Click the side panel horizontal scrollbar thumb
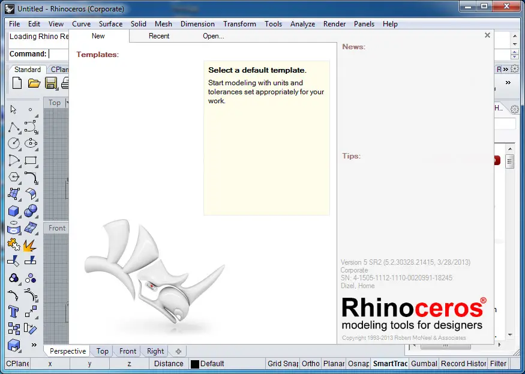 coord(446,346)
